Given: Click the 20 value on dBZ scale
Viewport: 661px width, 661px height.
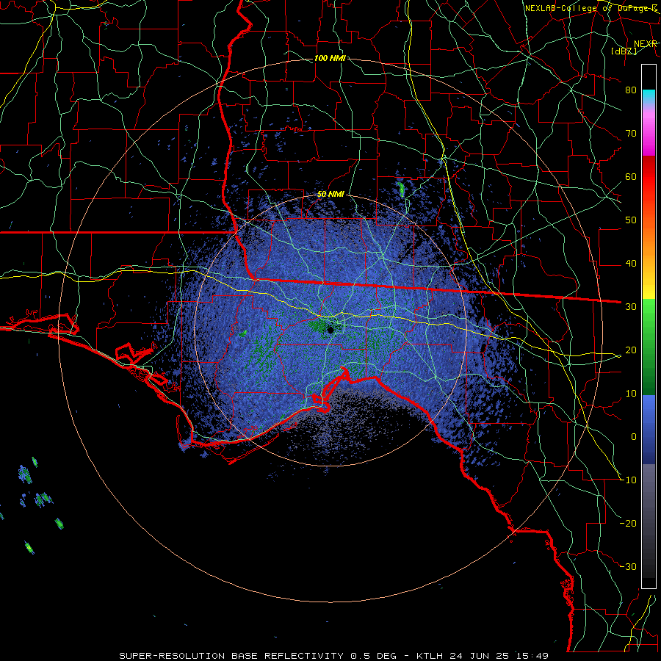Looking at the screenshot, I should tap(631, 350).
